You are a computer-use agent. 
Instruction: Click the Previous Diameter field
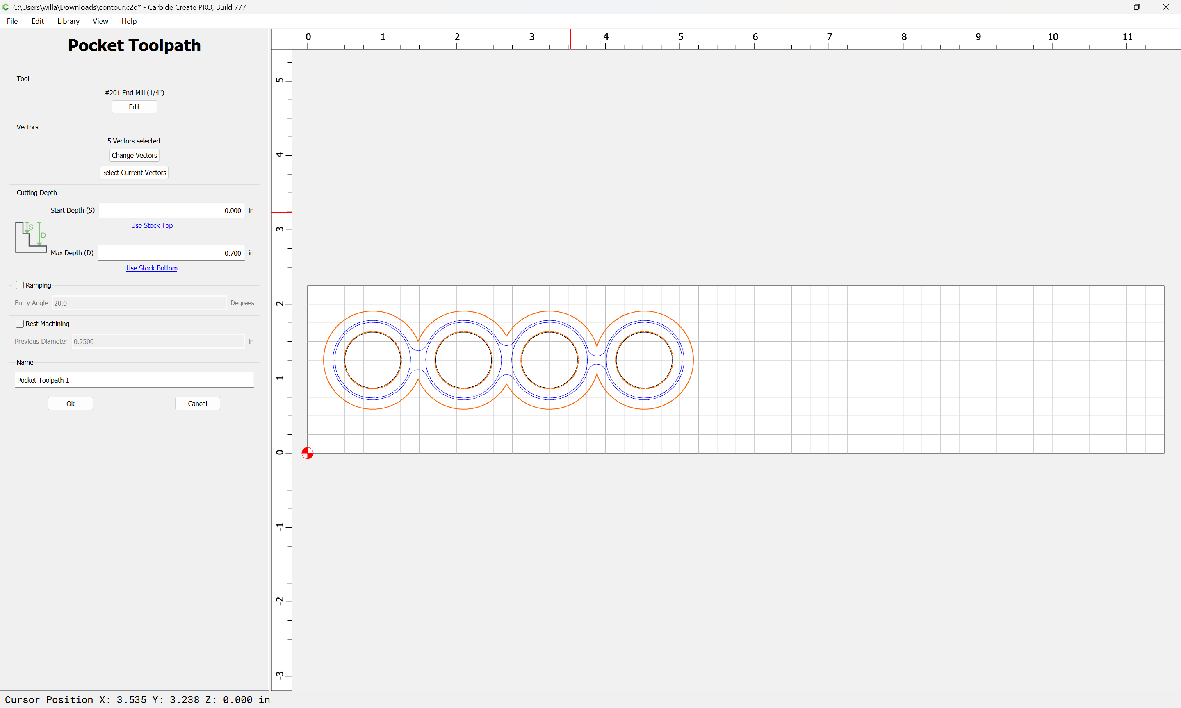pos(157,342)
